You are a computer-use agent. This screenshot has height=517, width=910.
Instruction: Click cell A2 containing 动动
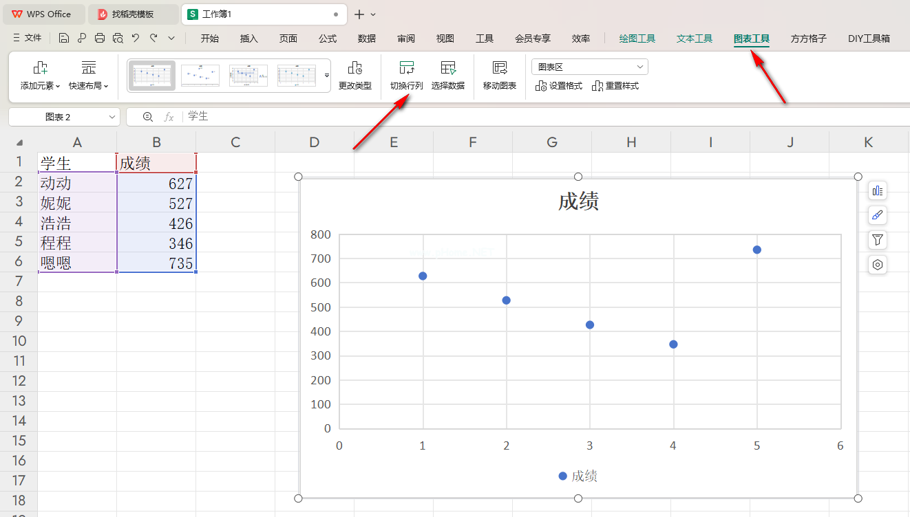pyautogui.click(x=77, y=183)
